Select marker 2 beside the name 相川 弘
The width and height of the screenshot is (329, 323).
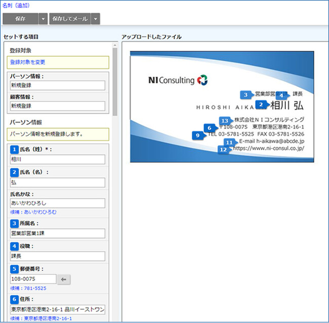[261, 104]
